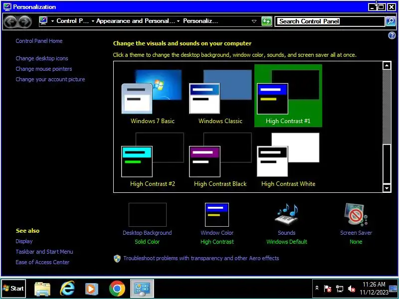Open the Desktop Background settings icon
Image resolution: width=399 pixels, height=299 pixels.
pos(147,215)
